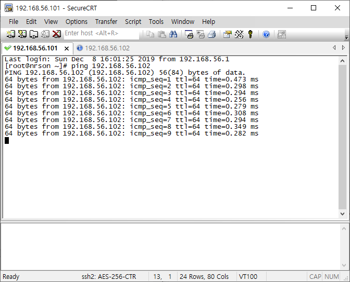The width and height of the screenshot is (350, 282).
Task: Open the Transfer menu
Action: click(106, 22)
